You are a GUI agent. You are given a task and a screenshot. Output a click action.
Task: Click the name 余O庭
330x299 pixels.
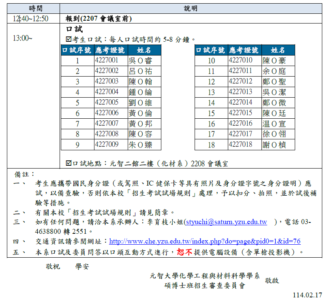click(274, 71)
